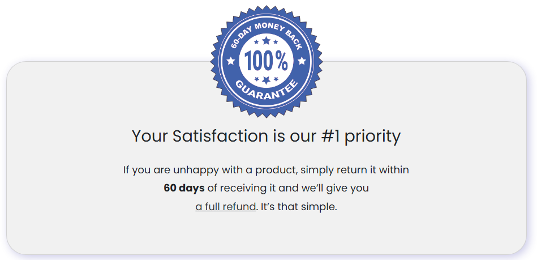This screenshot has width=537, height=260.
Task: Click the small blue star top-left of 100%
Action: pyautogui.click(x=257, y=42)
